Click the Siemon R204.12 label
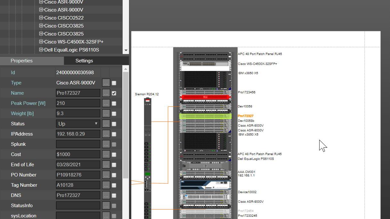The width and height of the screenshot is (390, 219). tap(147, 94)
